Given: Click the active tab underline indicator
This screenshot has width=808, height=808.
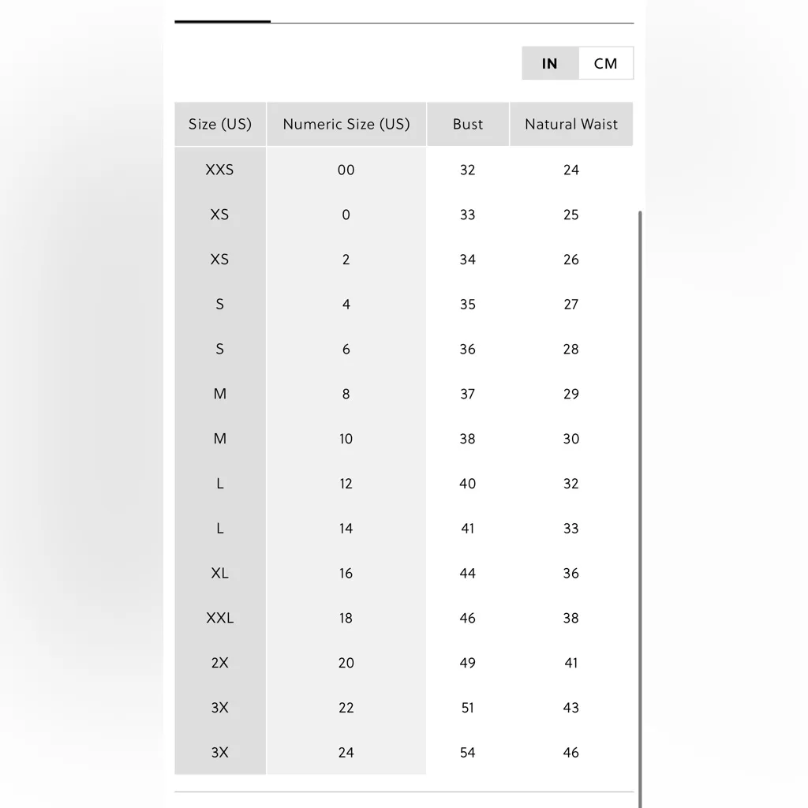Looking at the screenshot, I should (223, 21).
